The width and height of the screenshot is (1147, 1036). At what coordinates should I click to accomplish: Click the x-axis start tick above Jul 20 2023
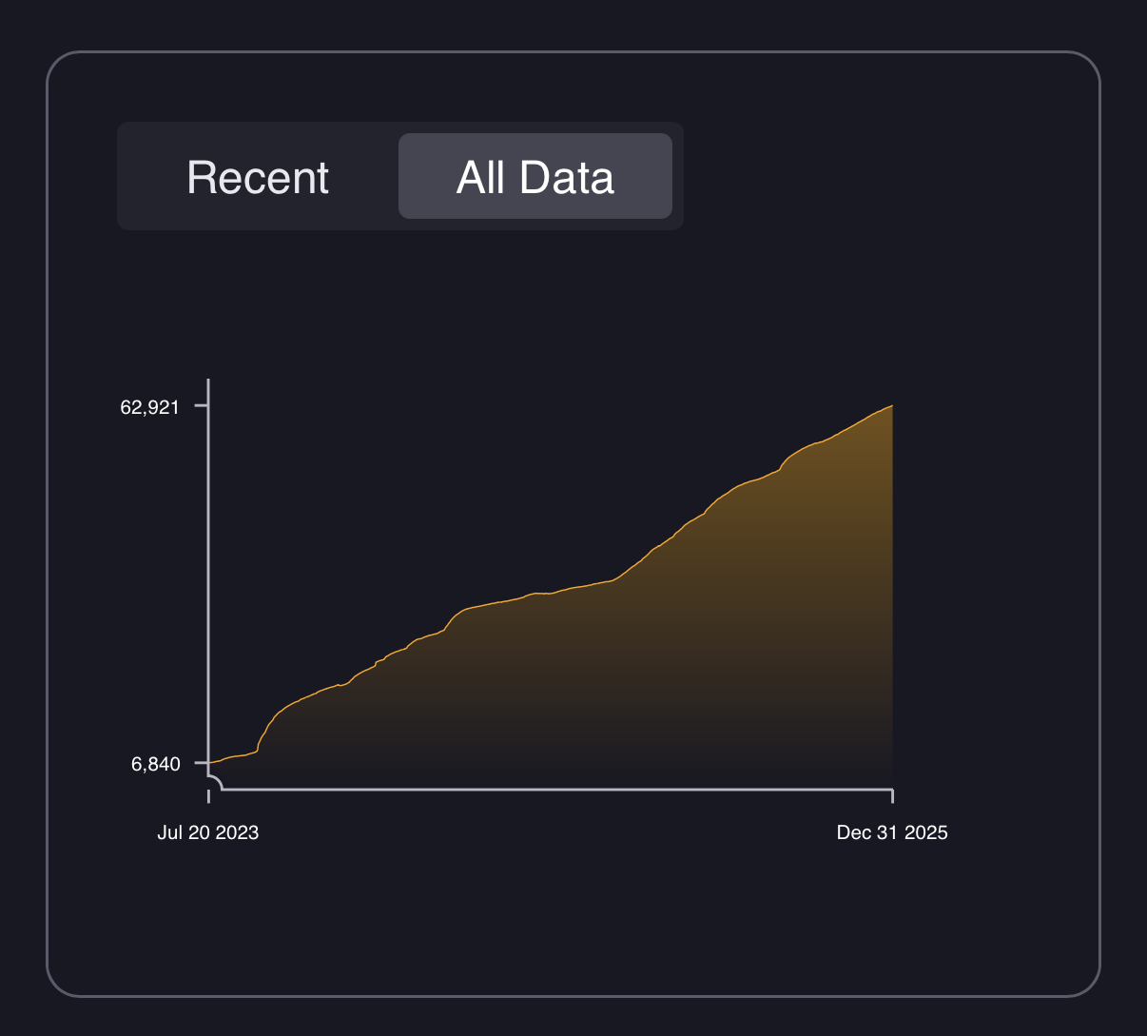pyautogui.click(x=208, y=795)
